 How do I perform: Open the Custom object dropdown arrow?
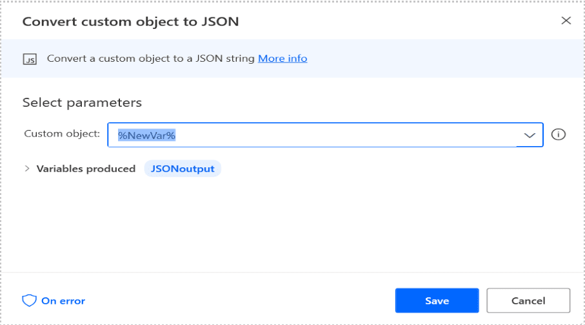point(530,135)
